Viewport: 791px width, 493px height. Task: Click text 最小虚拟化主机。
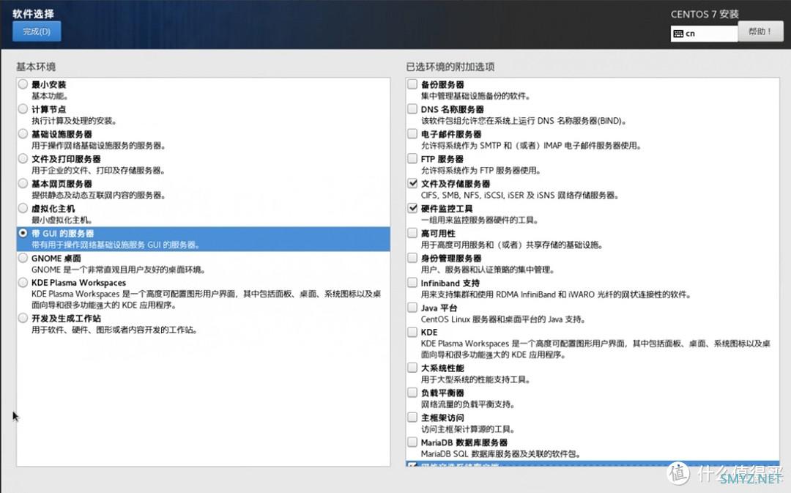tap(62, 220)
